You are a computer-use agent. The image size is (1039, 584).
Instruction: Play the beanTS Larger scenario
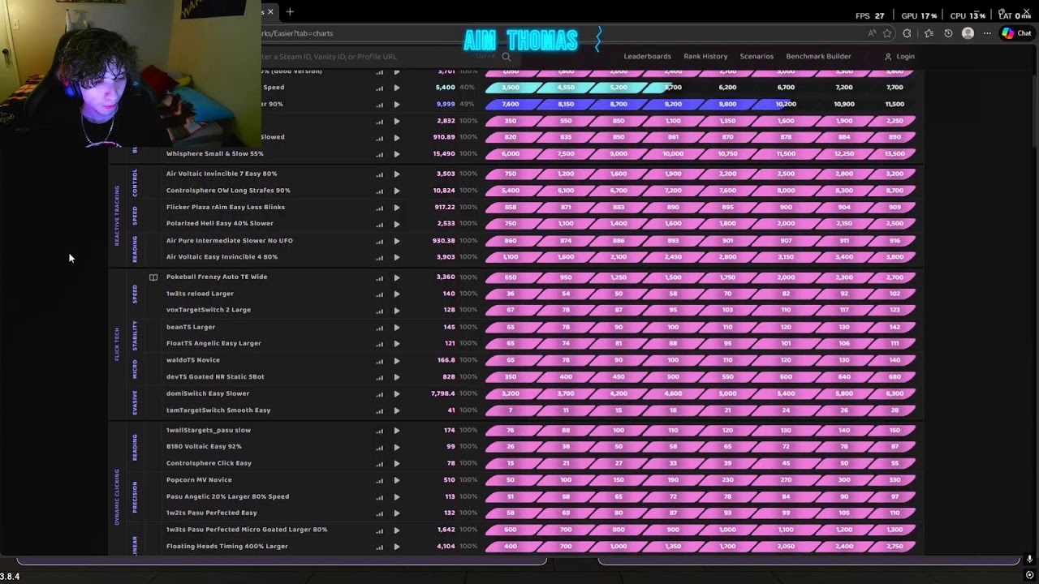point(397,328)
